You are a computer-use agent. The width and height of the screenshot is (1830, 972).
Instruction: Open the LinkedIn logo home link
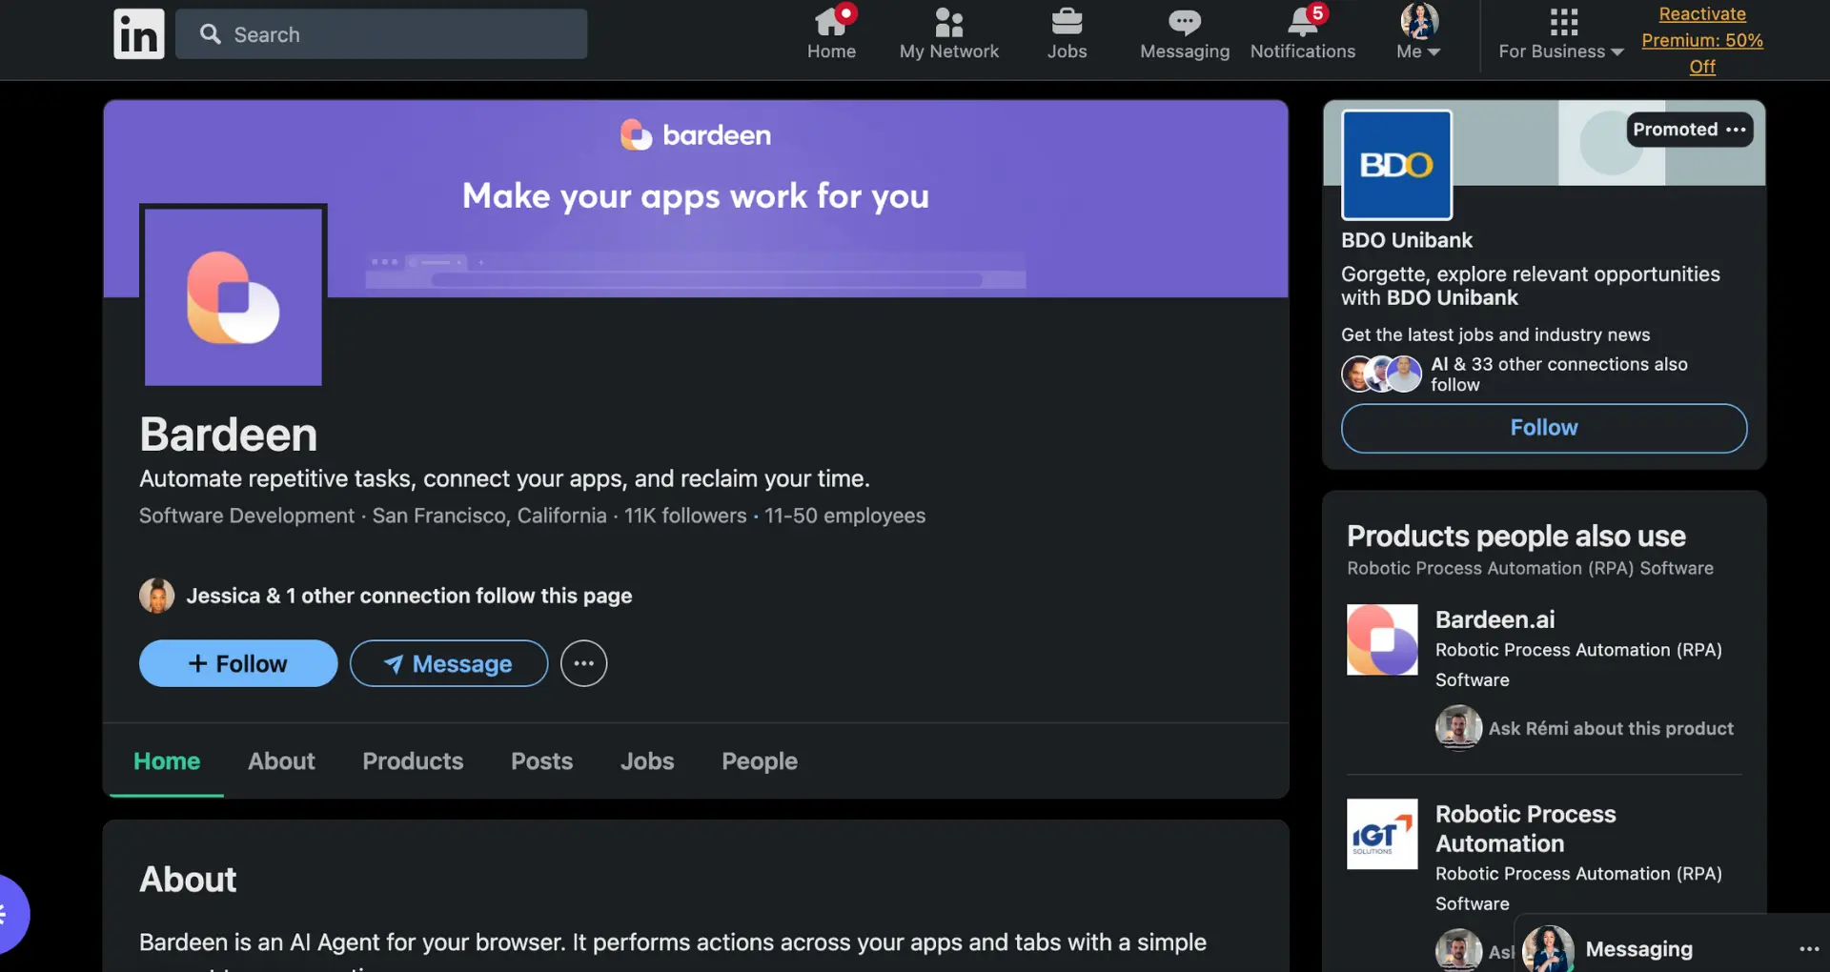click(139, 34)
